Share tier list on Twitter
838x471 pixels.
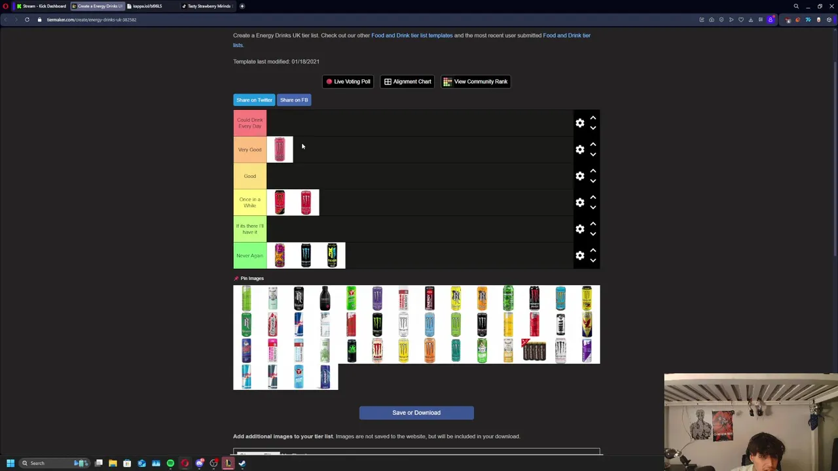254,100
